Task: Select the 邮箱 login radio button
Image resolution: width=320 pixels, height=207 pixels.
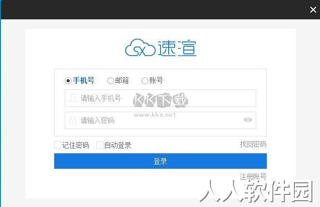Action: pos(110,81)
